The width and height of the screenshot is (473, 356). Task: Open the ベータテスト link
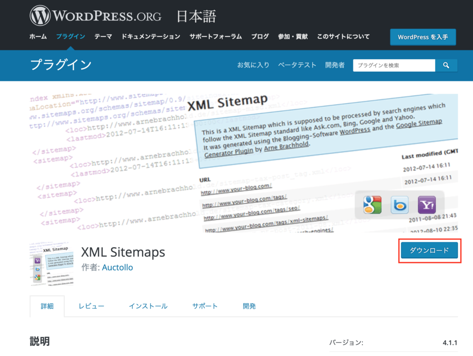297,65
